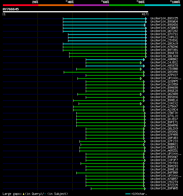This screenshot has height=196, width=183.
Task: Pick the UniRef100_B8BNI1 hit name
Action: [164, 144]
